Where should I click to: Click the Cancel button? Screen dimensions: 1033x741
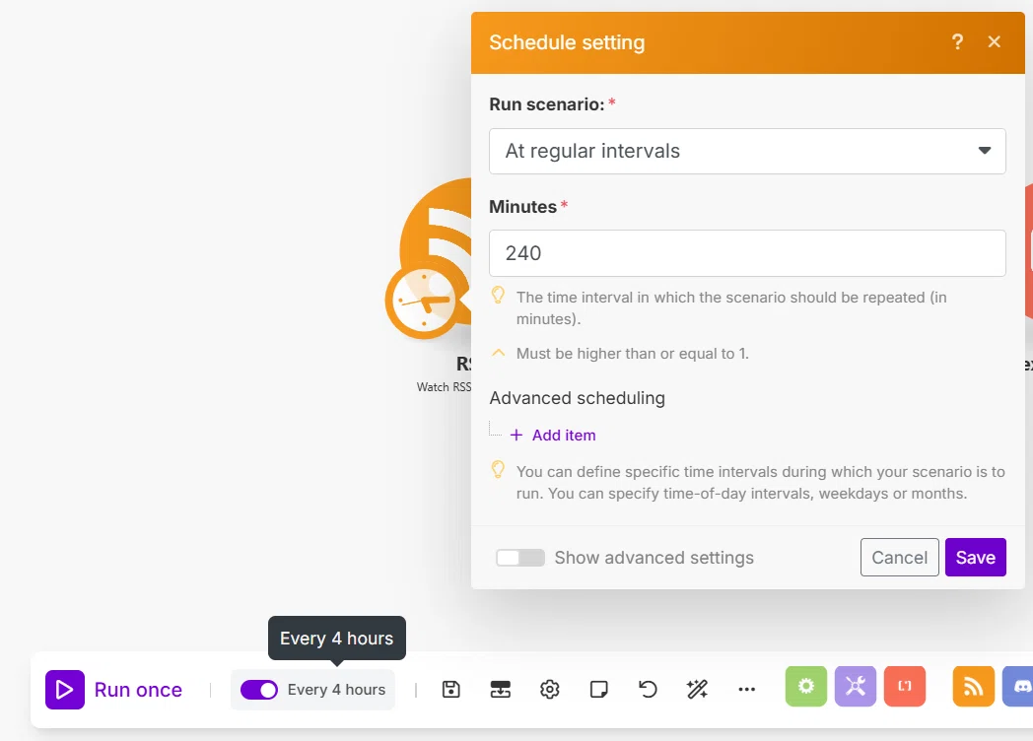(899, 558)
